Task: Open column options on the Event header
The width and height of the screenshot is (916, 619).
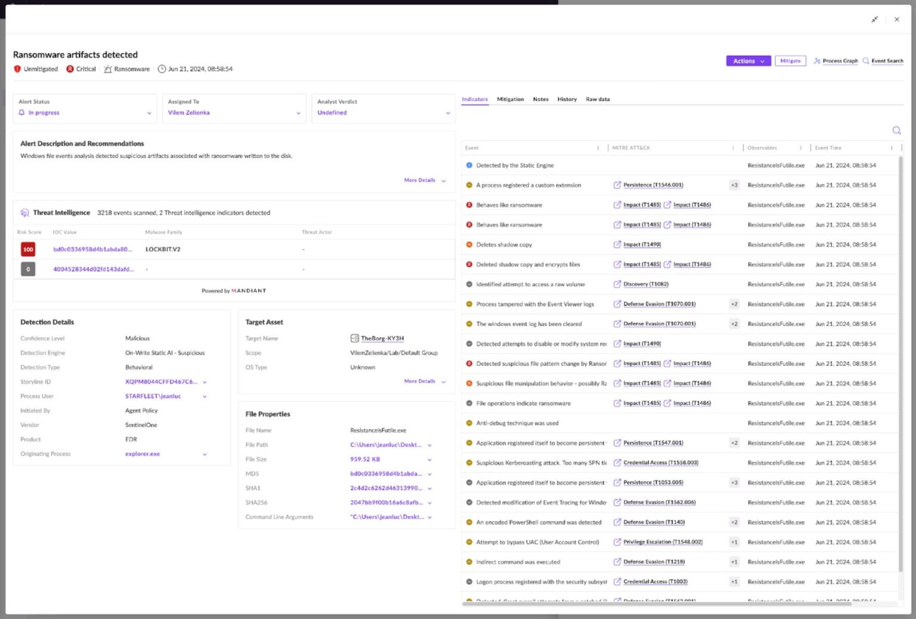Action: point(598,147)
